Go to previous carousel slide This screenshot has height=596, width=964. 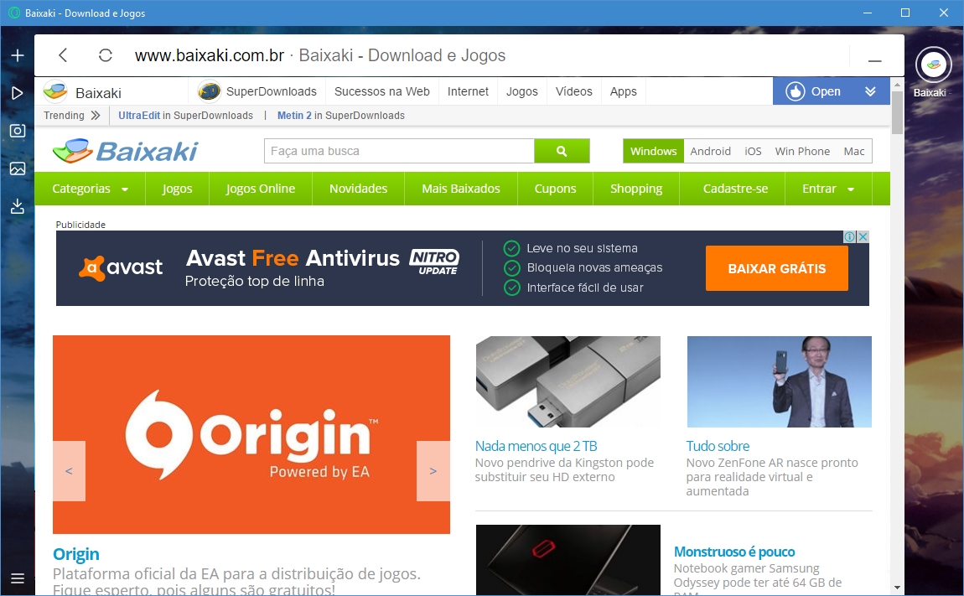[69, 470]
